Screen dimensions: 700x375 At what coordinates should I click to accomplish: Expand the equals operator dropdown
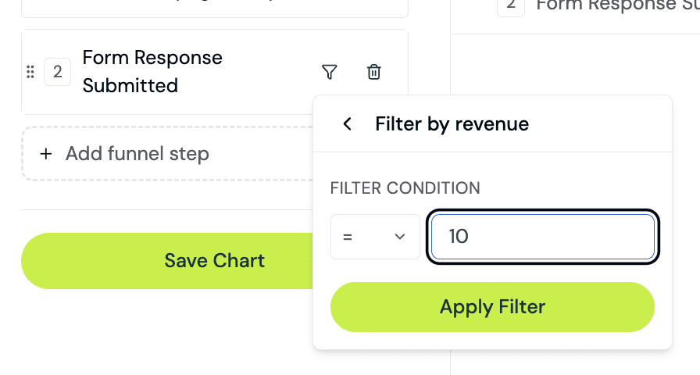(375, 237)
